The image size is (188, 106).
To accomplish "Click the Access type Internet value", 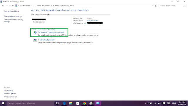I will 89,18.
